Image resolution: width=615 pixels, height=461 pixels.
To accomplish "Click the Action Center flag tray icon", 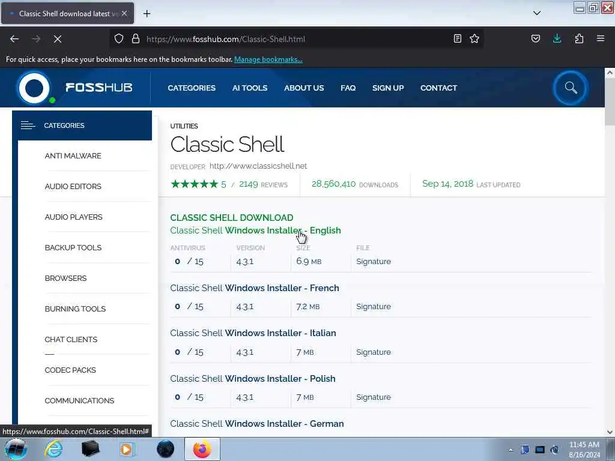I will tap(525, 450).
